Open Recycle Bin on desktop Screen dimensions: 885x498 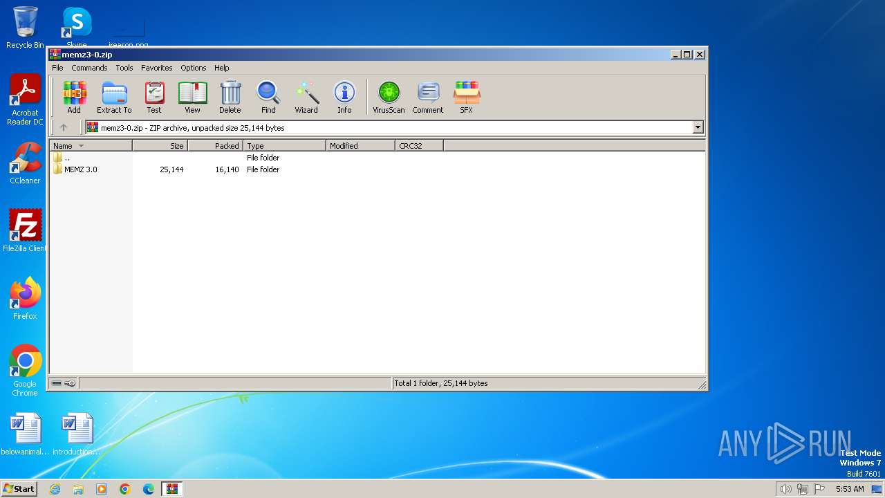(25, 28)
